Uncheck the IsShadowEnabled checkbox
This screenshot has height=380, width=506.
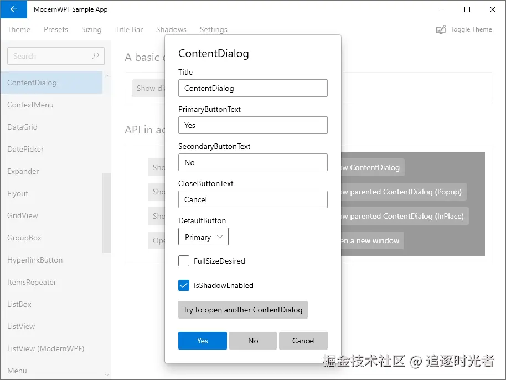tap(184, 285)
